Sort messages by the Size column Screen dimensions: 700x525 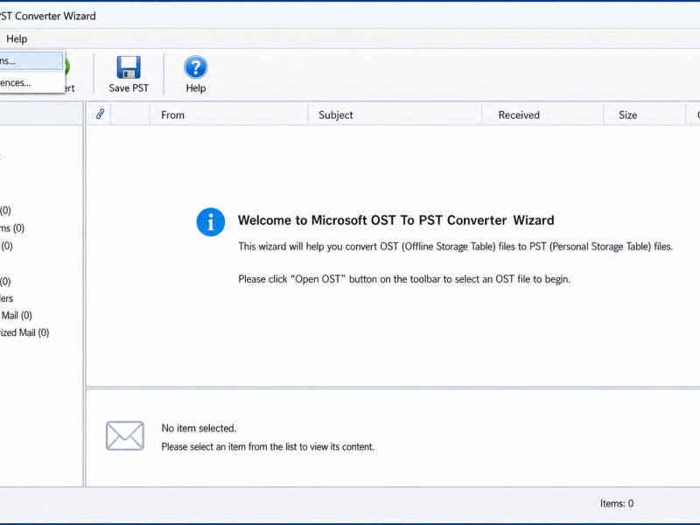[645, 115]
